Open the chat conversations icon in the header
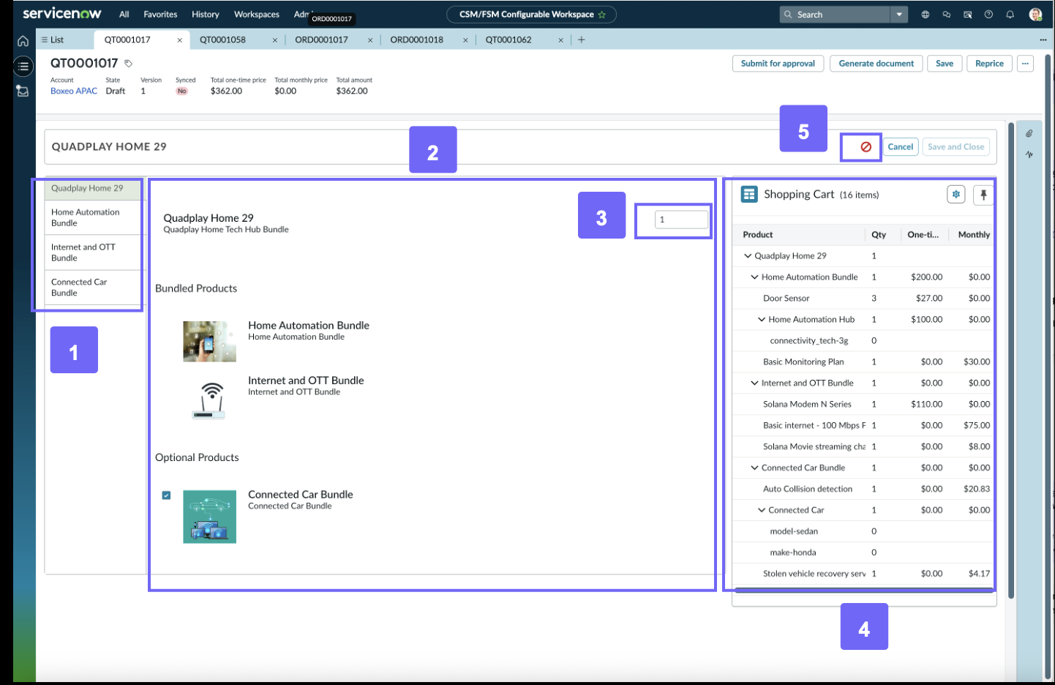This screenshot has width=1055, height=685. 947,15
